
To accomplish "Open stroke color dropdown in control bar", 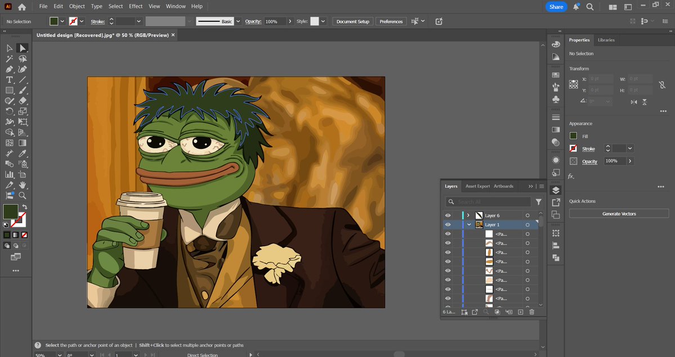I will pos(82,21).
